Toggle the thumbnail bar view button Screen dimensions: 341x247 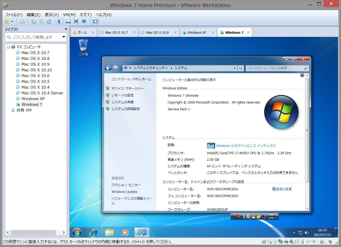pos(68,21)
